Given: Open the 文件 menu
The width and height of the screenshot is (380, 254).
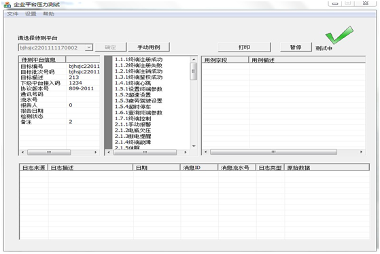Looking at the screenshot, I should [13, 14].
